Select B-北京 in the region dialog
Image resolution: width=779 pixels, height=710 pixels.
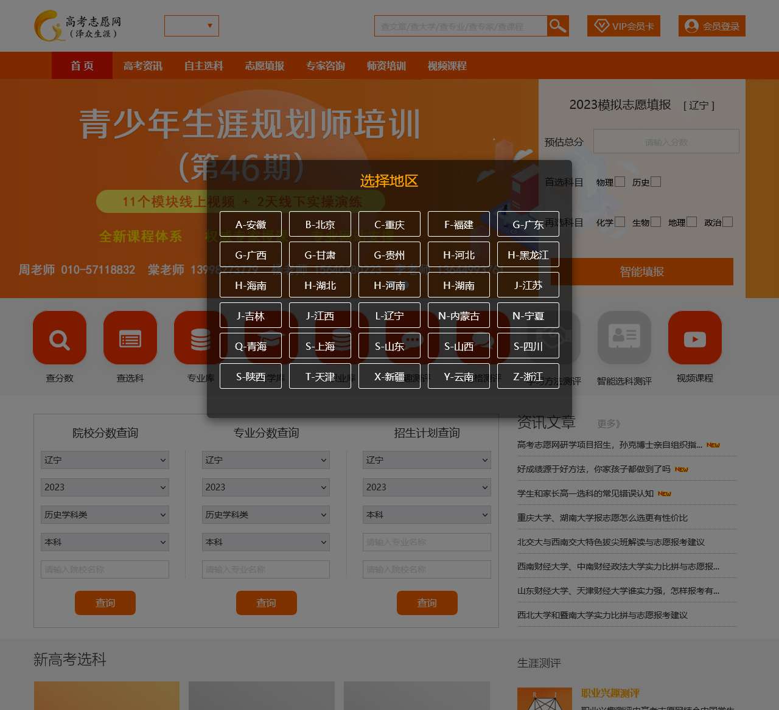click(320, 224)
